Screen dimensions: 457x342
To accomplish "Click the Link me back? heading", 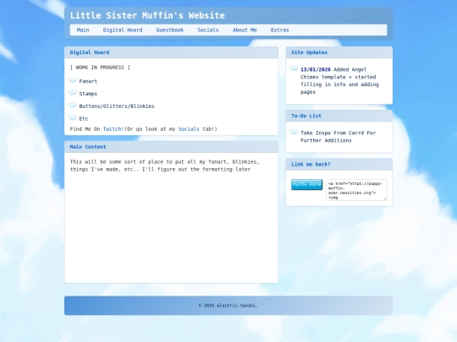I will click(311, 165).
